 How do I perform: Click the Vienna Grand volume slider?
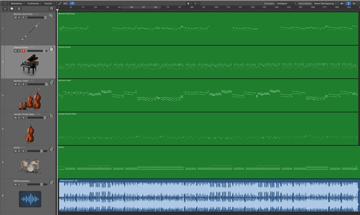37,51
